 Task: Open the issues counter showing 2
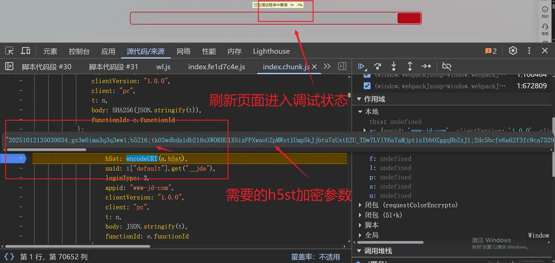pos(491,51)
